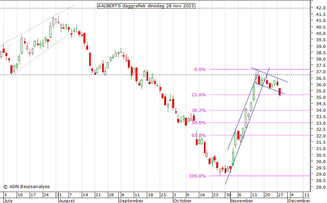This screenshot has width=327, height=203.
Task: Click the 34.0 price axis value
Action: 321,110
